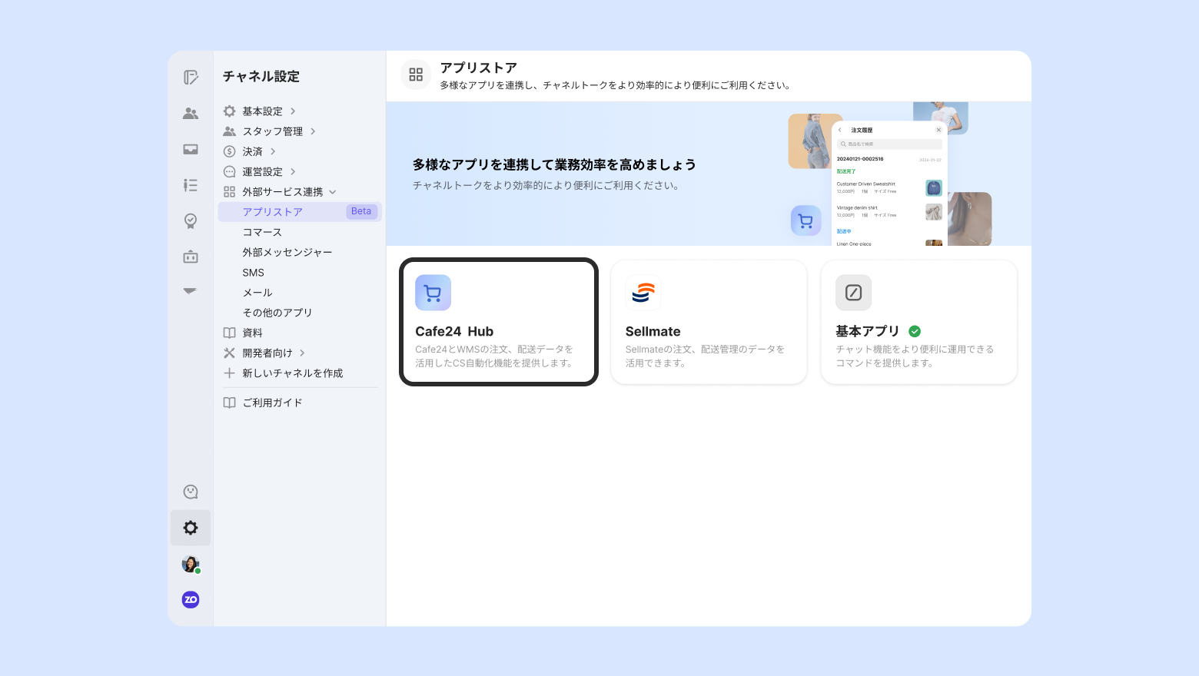The height and width of the screenshot is (676, 1199).
Task: Click the app store grid icon in header
Action: (416, 75)
